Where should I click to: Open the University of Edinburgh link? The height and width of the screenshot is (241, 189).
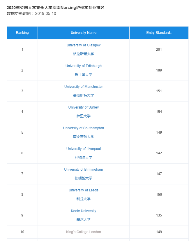tap(84, 66)
